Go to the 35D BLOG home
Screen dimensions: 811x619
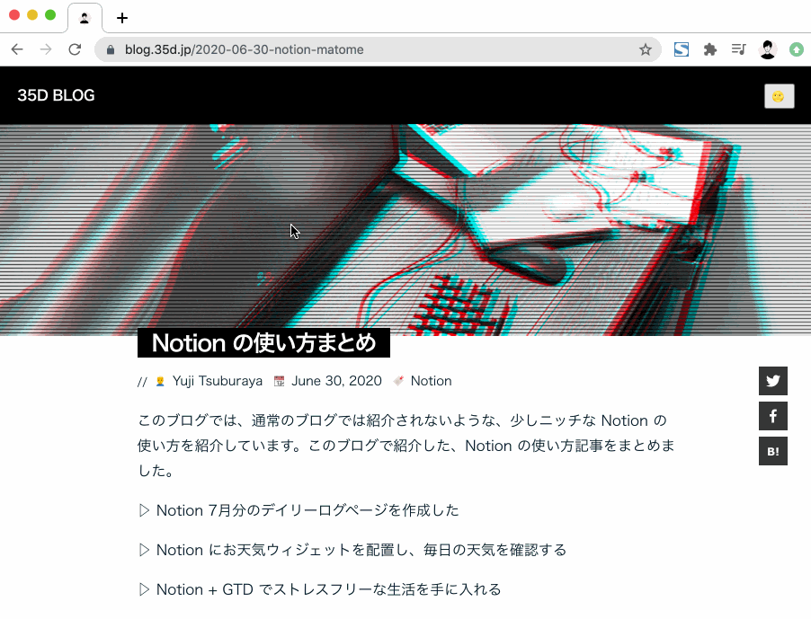point(56,95)
